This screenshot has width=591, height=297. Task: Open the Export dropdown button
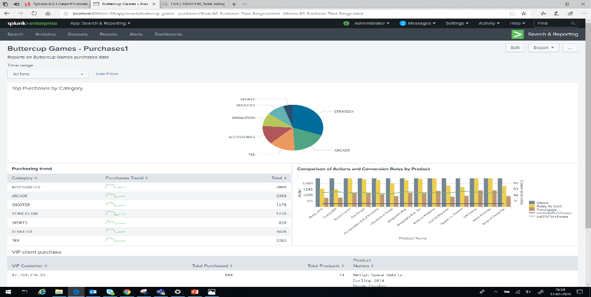point(543,48)
